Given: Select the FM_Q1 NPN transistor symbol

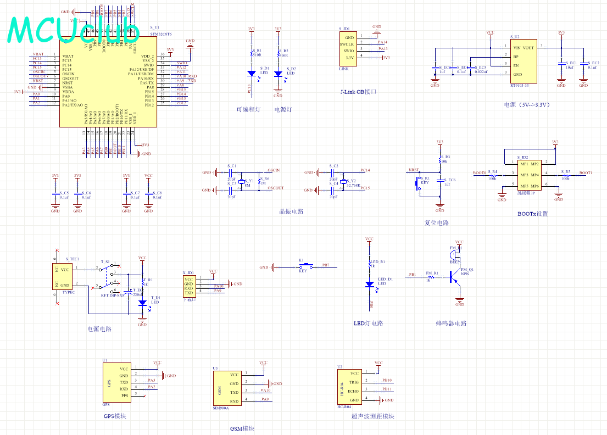Looking at the screenshot, I should pyautogui.click(x=455, y=278).
